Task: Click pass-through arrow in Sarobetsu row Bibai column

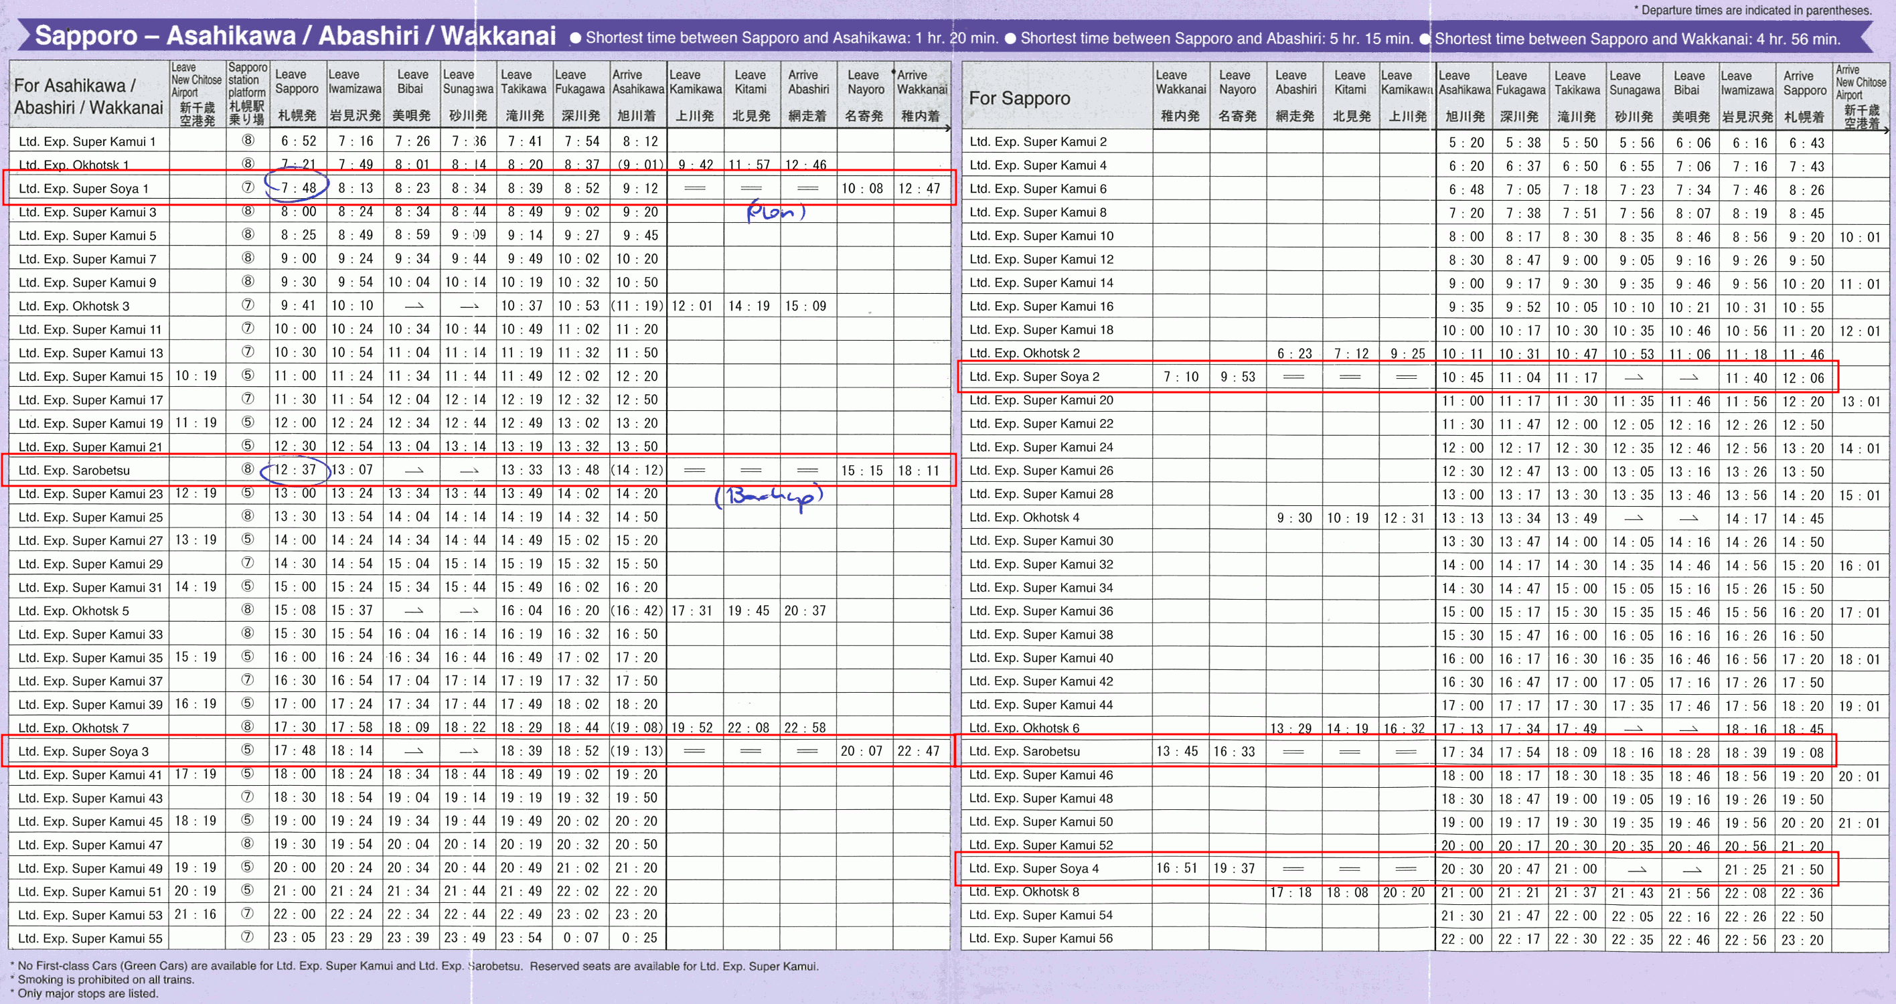Action: pos(414,471)
